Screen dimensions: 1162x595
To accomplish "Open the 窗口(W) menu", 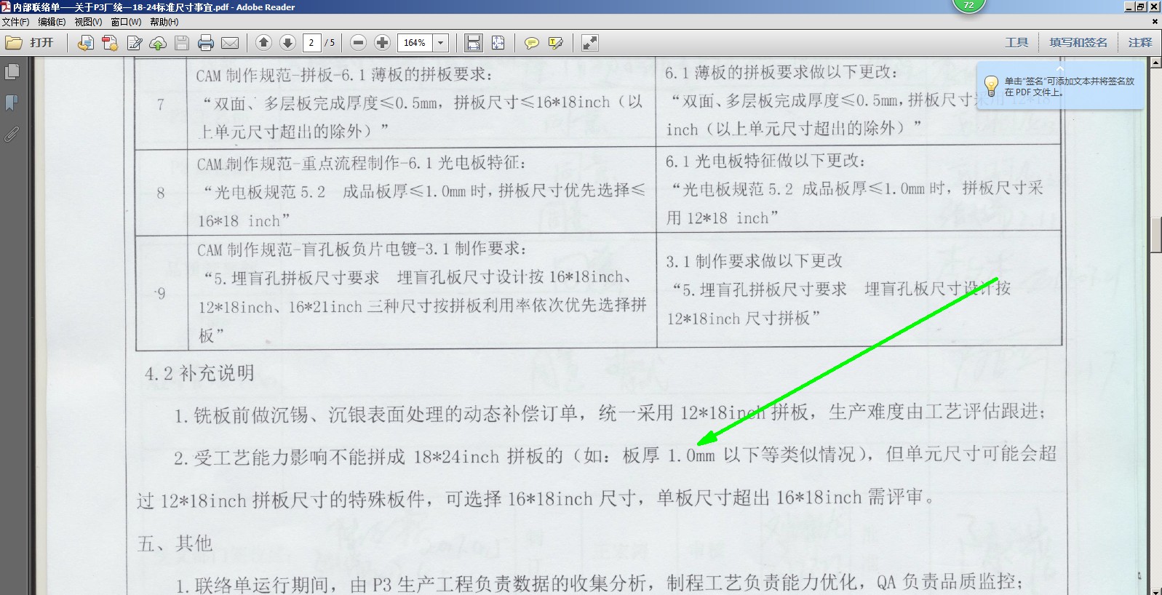I will (126, 22).
